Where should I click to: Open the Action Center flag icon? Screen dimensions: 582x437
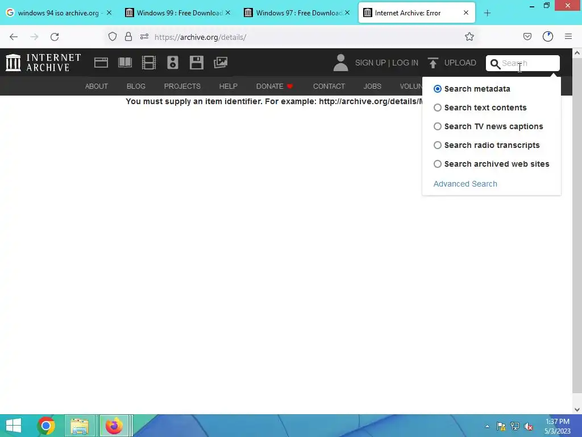tap(501, 426)
